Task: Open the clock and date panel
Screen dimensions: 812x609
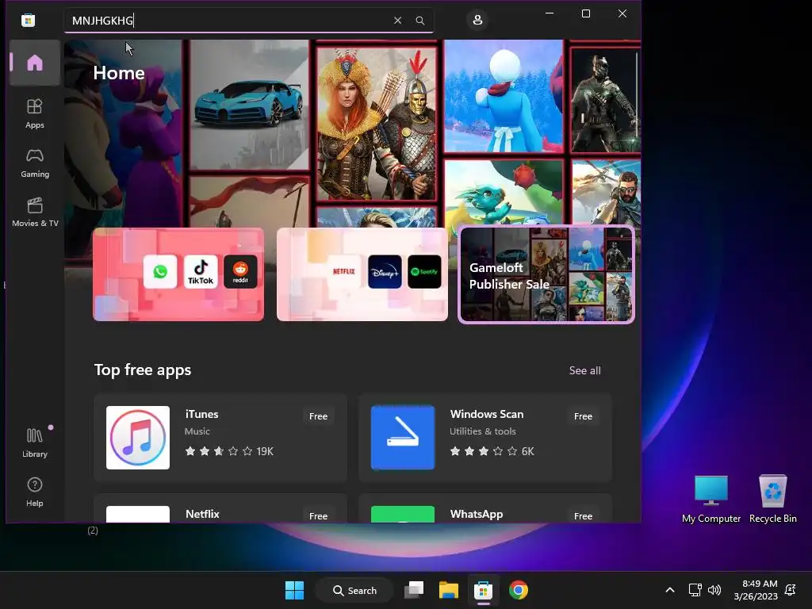Action: (x=756, y=590)
